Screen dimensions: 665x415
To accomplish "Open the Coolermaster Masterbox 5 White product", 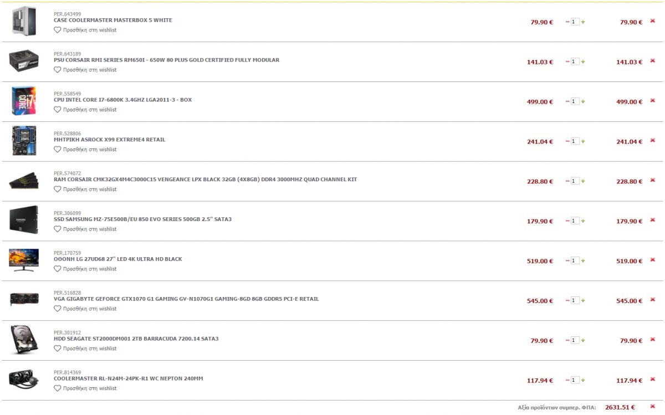I will [113, 21].
